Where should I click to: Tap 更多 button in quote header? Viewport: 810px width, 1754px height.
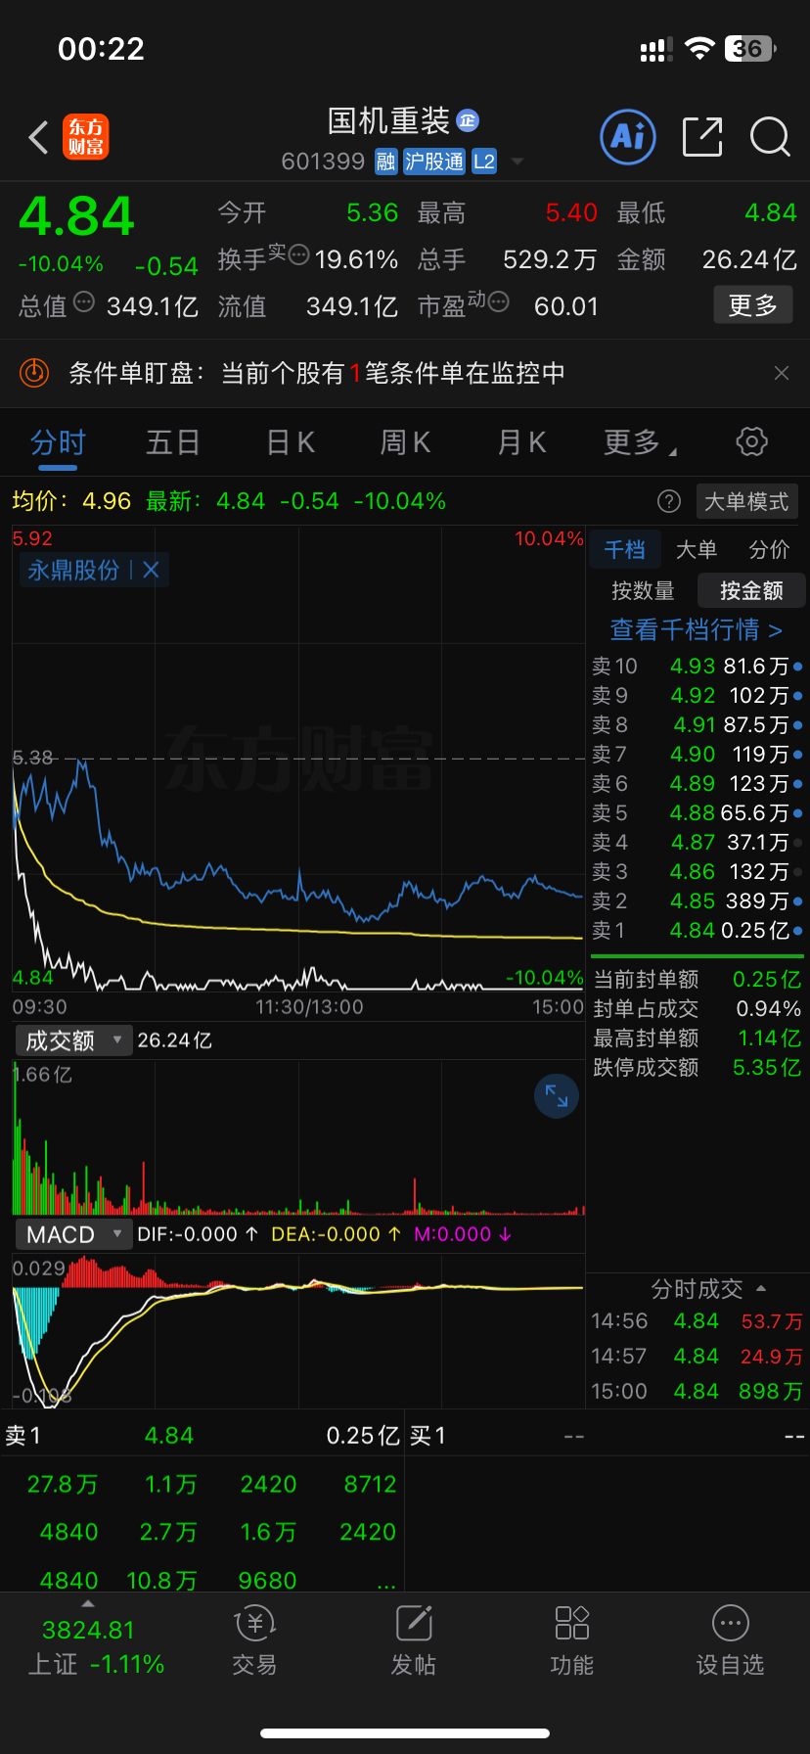pyautogui.click(x=752, y=305)
